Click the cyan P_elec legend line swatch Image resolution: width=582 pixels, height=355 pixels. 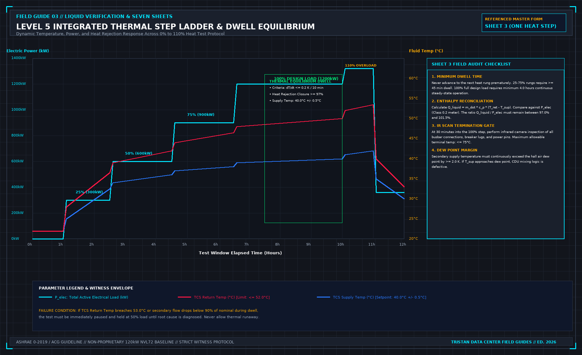45,297
